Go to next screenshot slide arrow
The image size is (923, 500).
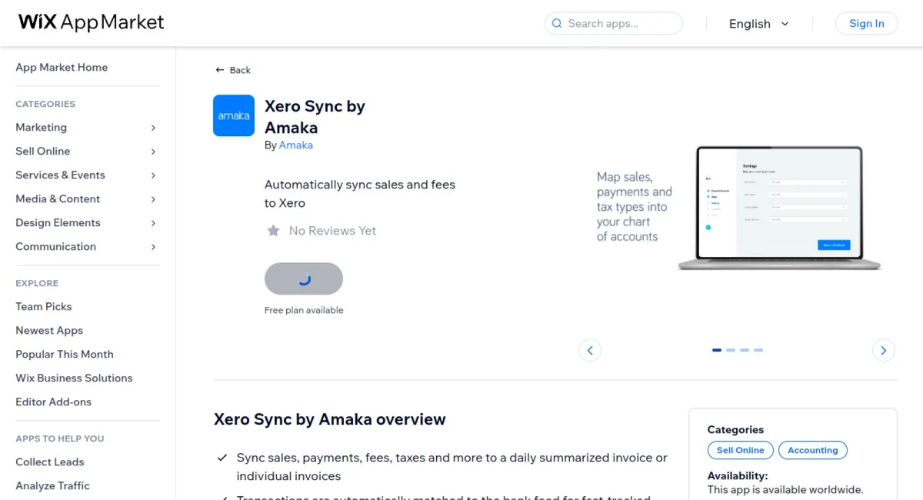884,350
